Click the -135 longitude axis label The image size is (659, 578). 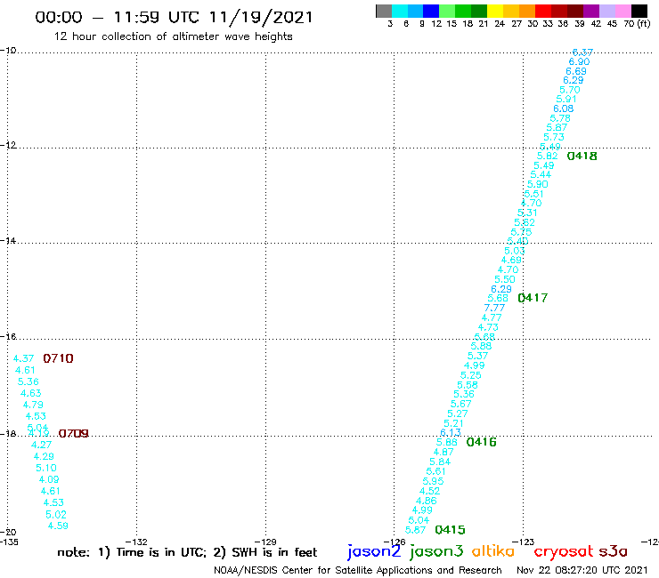coord(9,542)
